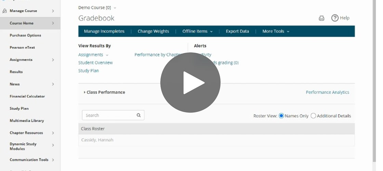Expand Assignments view results dropdown

(x=107, y=55)
